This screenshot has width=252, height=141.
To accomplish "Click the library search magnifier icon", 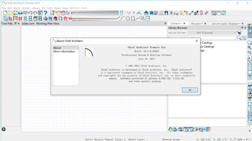I will point(239,38).
